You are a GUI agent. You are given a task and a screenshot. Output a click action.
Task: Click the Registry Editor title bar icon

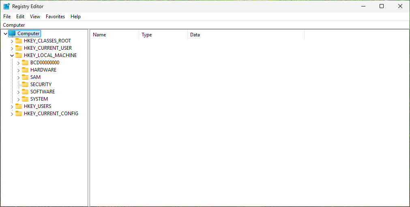[x=6, y=6]
